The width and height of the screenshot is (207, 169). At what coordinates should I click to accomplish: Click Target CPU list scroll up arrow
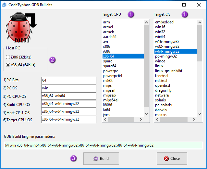pyautogui.click(x=146, y=22)
